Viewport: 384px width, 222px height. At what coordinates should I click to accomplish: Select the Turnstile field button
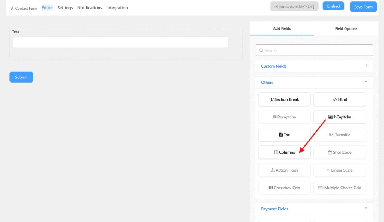340,135
